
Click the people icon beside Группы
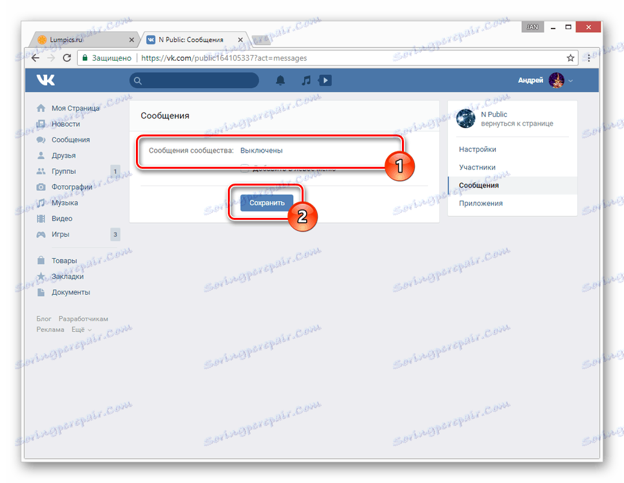coord(41,171)
